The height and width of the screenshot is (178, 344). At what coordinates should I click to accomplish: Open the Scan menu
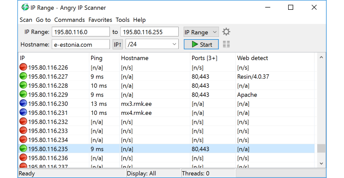pos(26,20)
